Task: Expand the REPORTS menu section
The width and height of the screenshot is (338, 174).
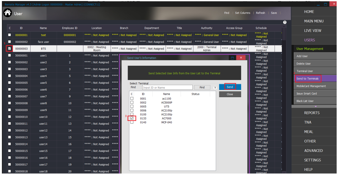Action: (x=312, y=113)
